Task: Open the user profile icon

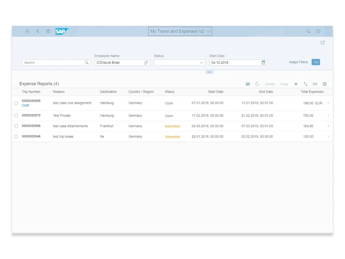Action: pyautogui.click(x=27, y=31)
